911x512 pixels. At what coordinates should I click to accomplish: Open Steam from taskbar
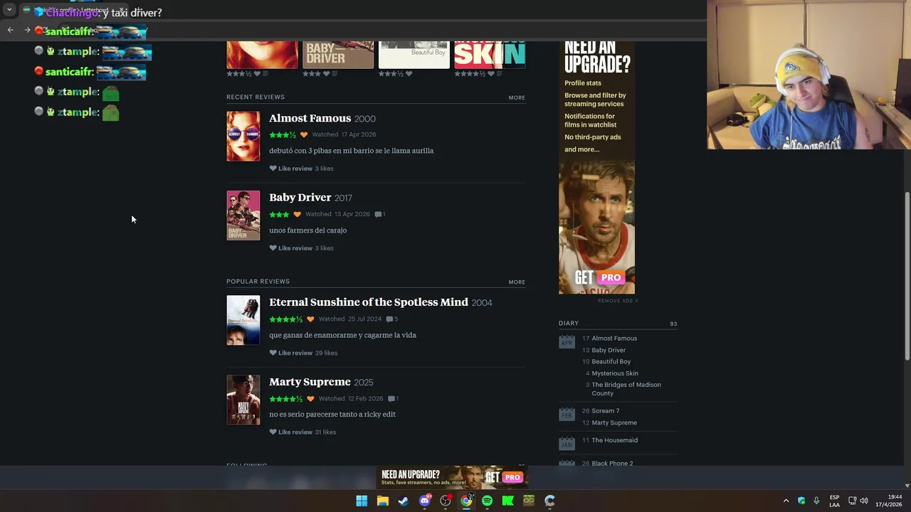pos(403,501)
